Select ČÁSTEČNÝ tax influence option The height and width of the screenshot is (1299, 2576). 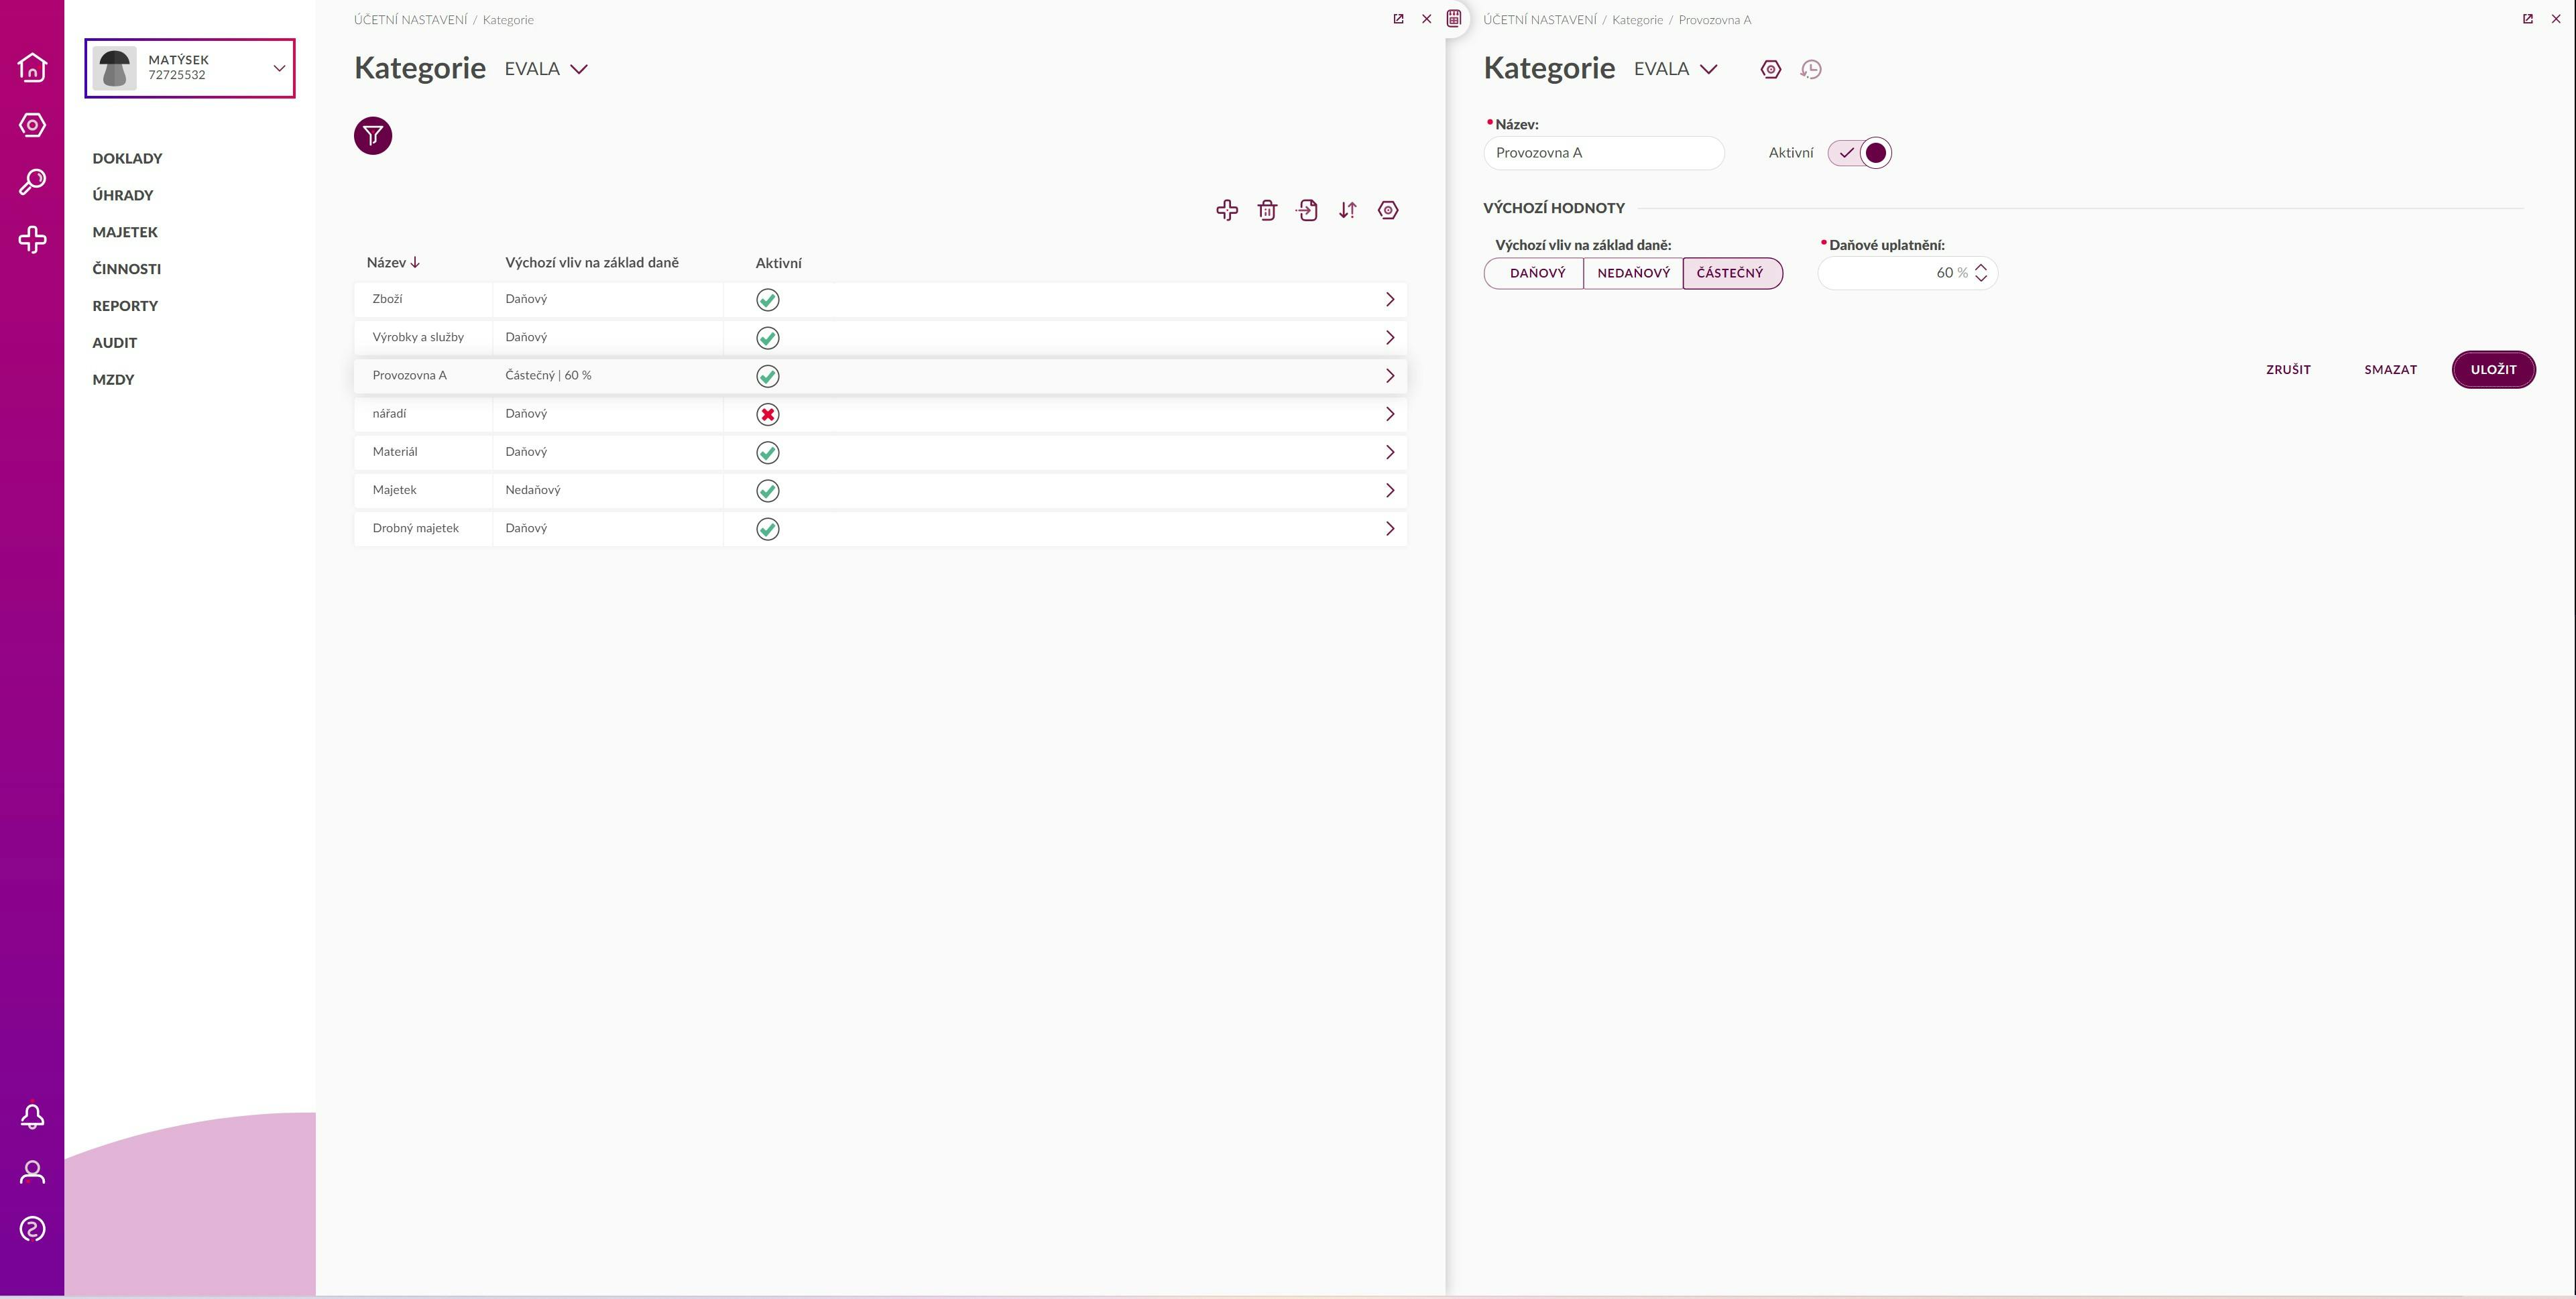[x=1732, y=273]
